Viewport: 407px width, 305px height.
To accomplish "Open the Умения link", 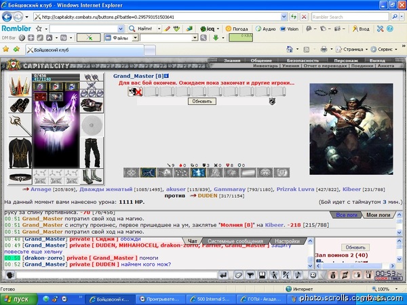I will pyautogui.click(x=291, y=66).
